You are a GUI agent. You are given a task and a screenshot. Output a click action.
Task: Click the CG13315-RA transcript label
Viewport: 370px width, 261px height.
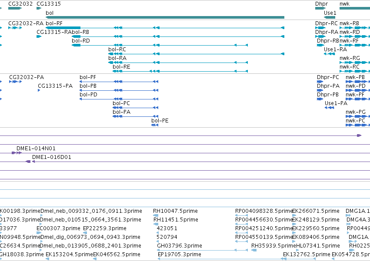54,32
